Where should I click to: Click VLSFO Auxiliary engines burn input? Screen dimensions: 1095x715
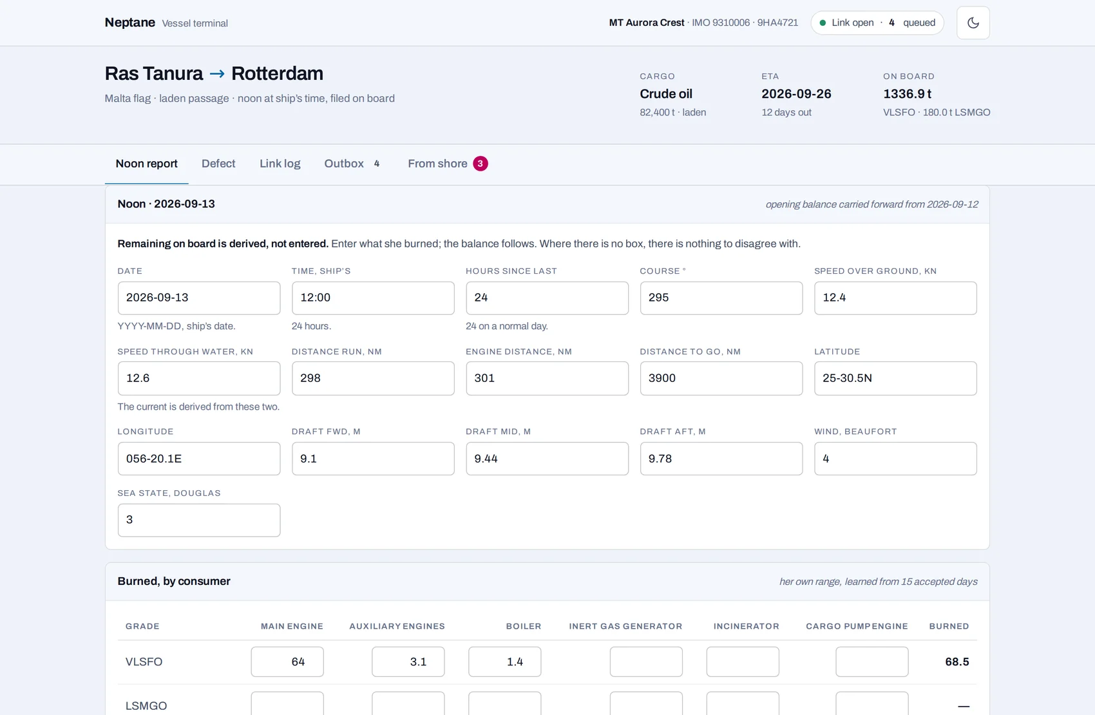click(x=408, y=662)
